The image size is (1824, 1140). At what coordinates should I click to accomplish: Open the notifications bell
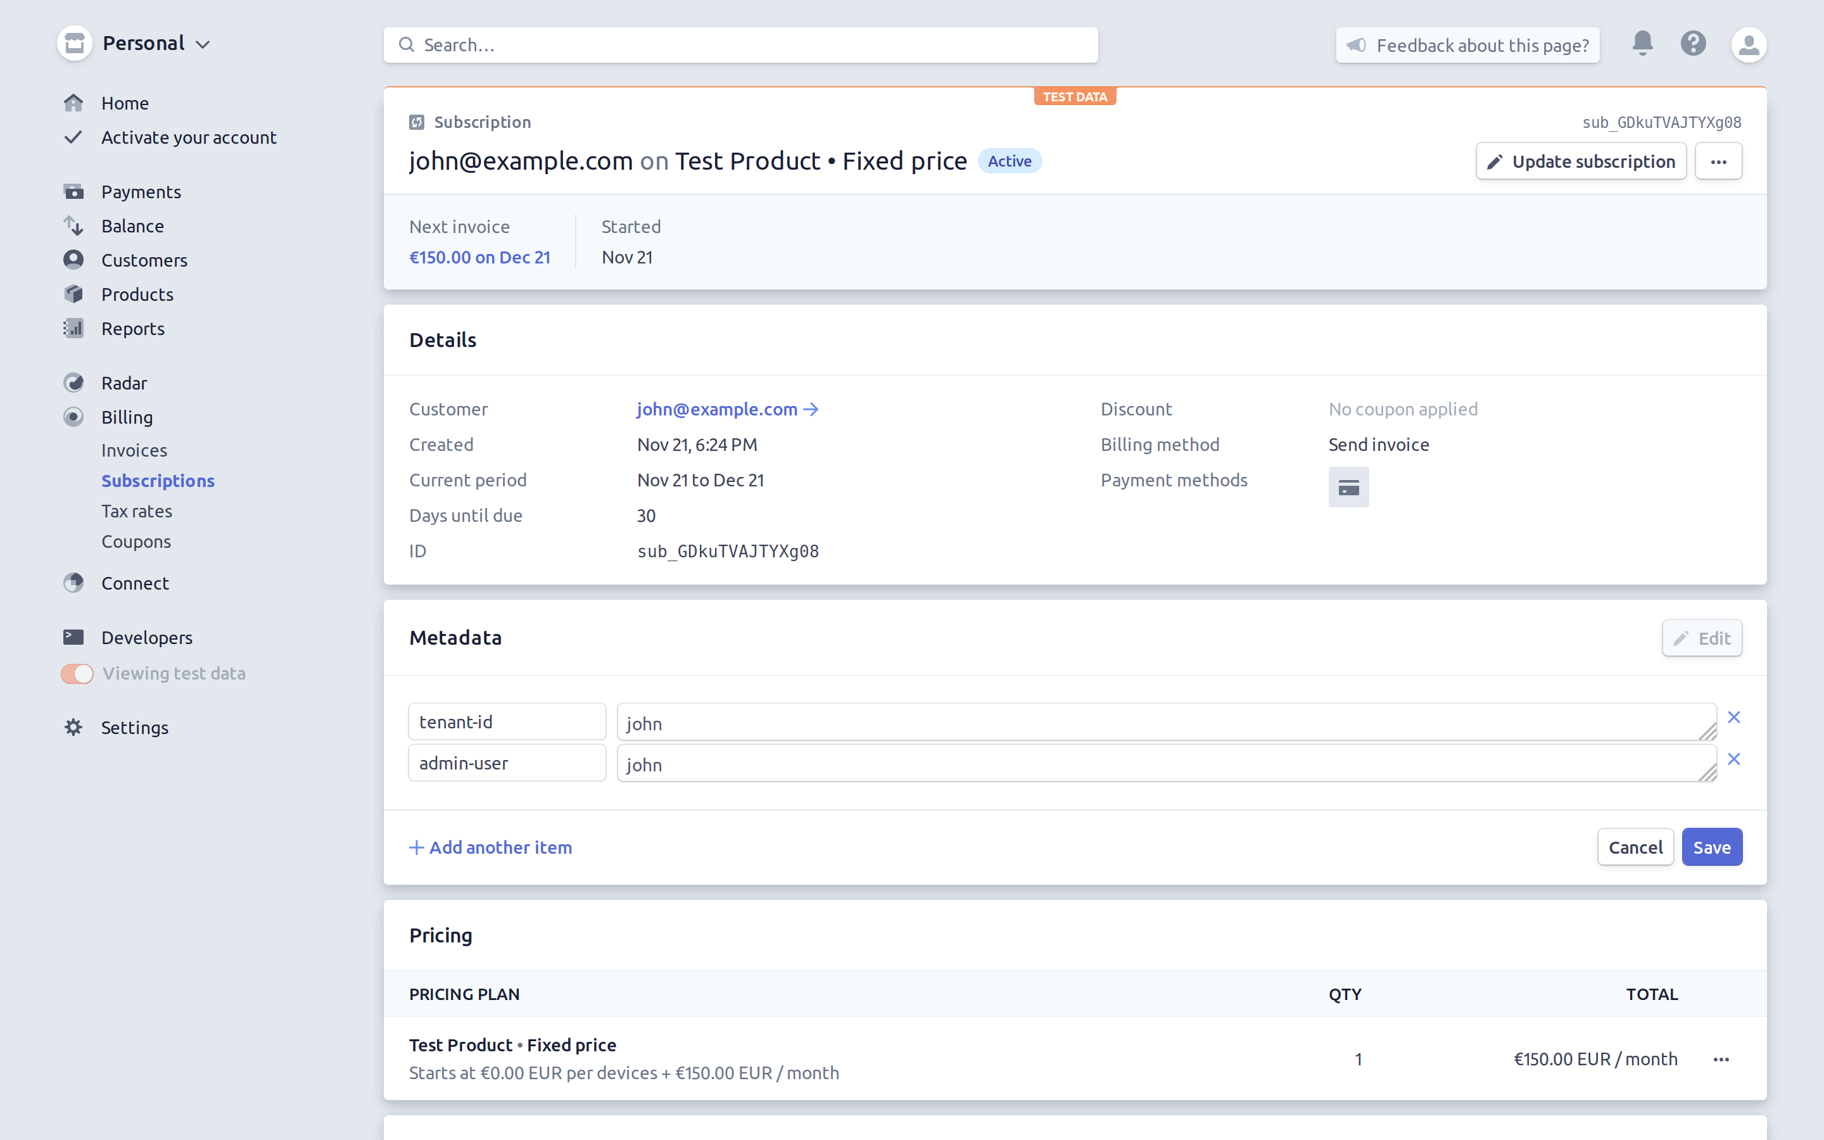(x=1641, y=44)
